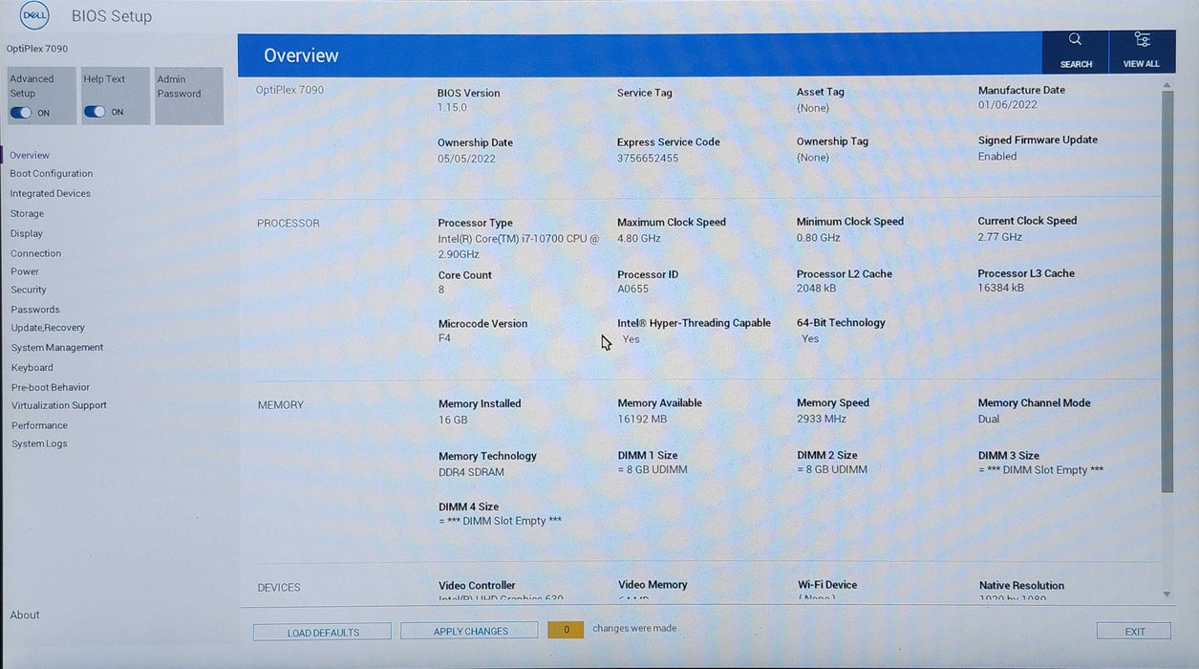Click Memory Installed 16 GB
Image resolution: width=1199 pixels, height=669 pixels.
(453, 420)
